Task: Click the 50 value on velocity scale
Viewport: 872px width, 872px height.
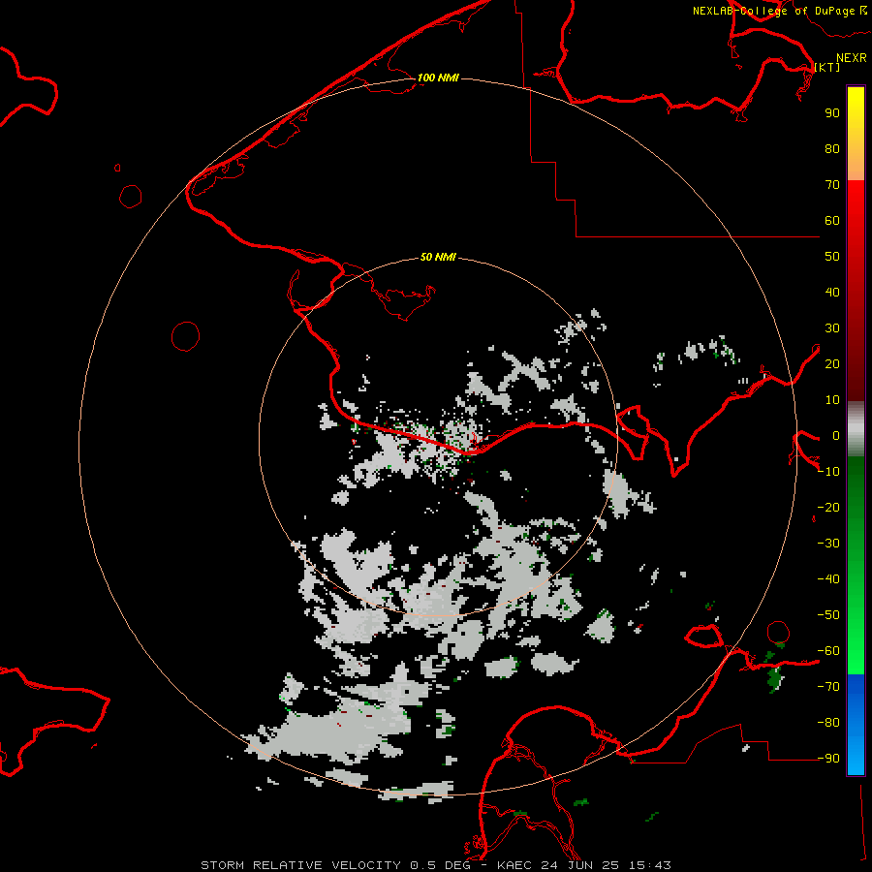Action: 832,257
